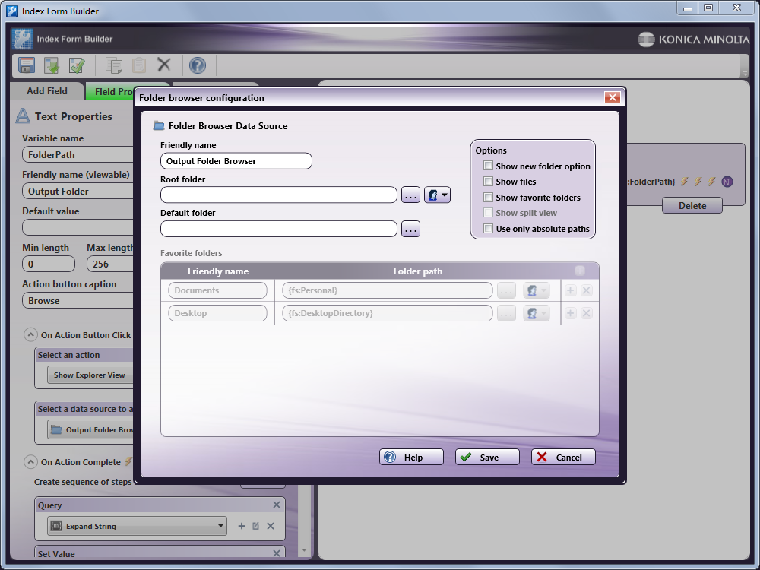Browse for Root folder with ellipsis button
Viewport: 760px width, 570px height.
410,195
